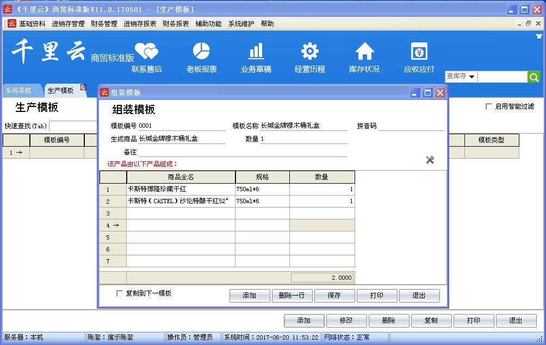Enable 启用智能过滤 checkbox

coord(489,106)
